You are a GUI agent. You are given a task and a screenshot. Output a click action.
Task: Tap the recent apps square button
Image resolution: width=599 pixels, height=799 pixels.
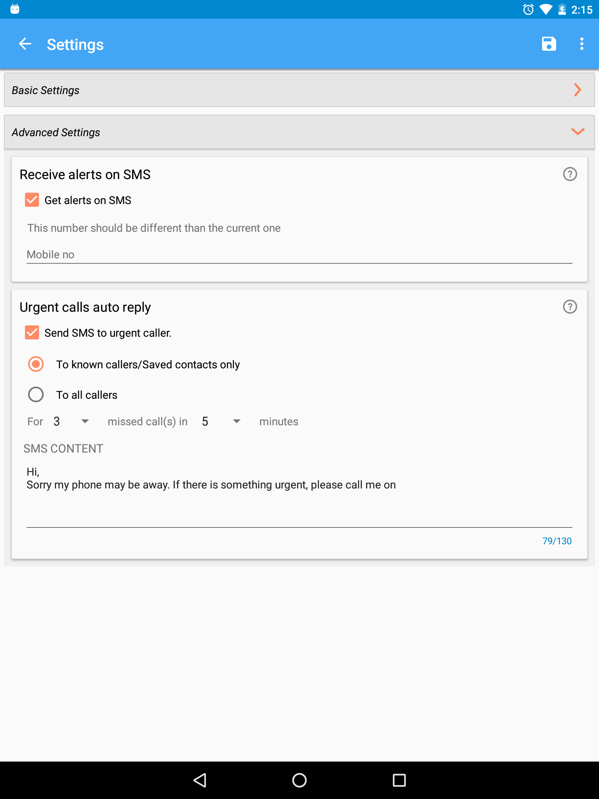click(x=399, y=780)
